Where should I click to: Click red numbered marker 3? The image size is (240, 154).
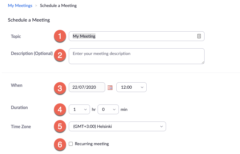[60, 88]
